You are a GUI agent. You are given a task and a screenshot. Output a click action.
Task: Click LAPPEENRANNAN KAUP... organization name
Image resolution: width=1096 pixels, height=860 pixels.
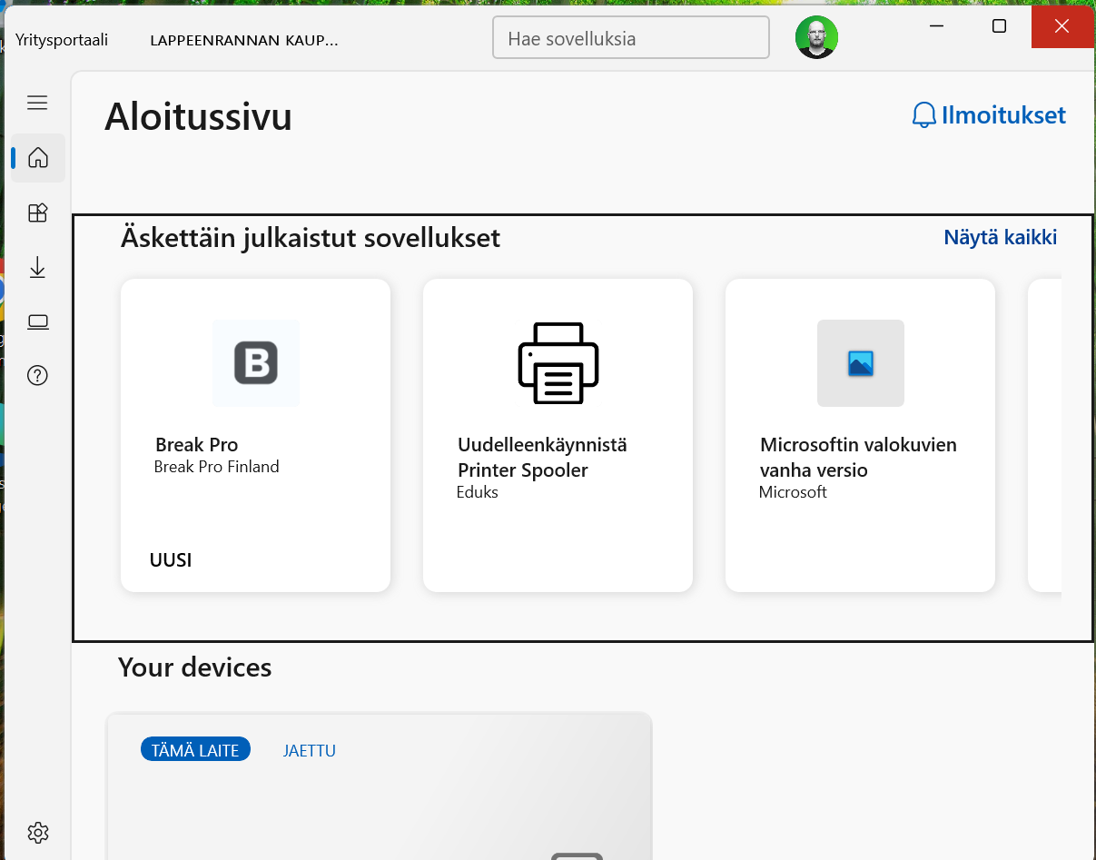coord(244,40)
